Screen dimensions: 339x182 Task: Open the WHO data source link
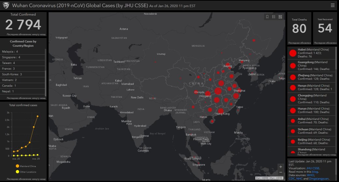tap(310, 175)
